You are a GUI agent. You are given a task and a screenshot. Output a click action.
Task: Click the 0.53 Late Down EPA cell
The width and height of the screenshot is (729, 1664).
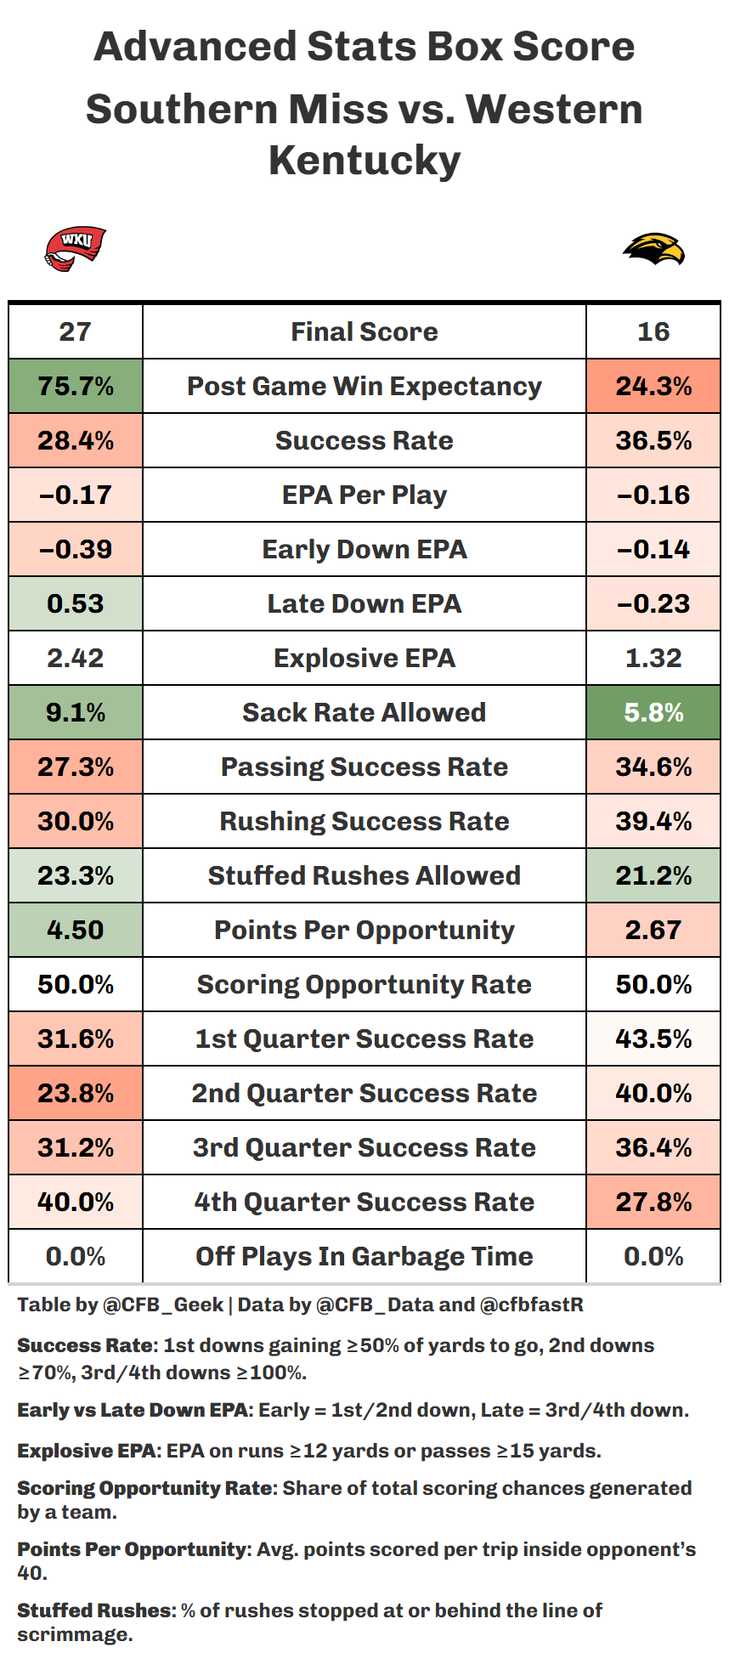(x=76, y=603)
